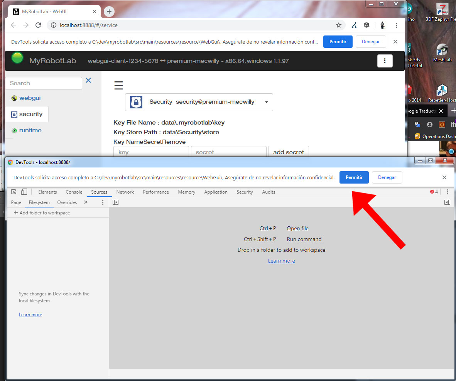Toggle the hamburger menu in service panel
This screenshot has width=456, height=381.
coord(118,86)
